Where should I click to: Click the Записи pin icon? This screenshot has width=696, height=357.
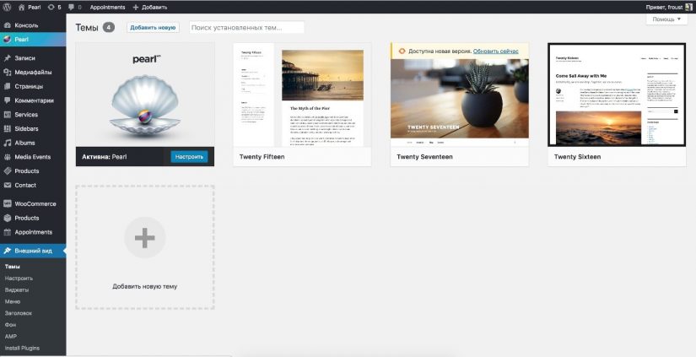pos(7,58)
